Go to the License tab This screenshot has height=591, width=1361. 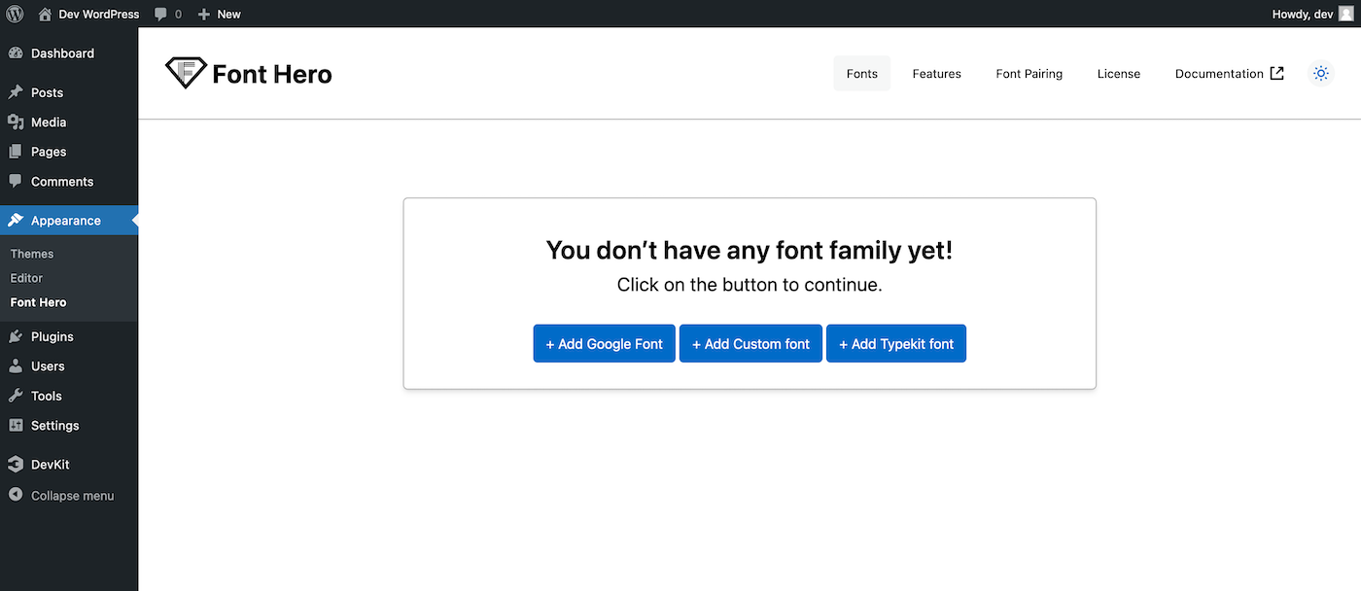(x=1119, y=74)
